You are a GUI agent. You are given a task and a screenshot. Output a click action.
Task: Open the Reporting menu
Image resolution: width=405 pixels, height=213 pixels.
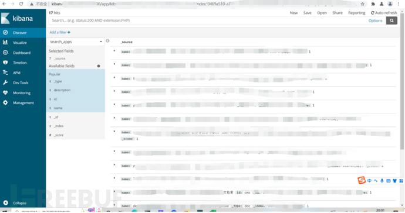pos(357,13)
